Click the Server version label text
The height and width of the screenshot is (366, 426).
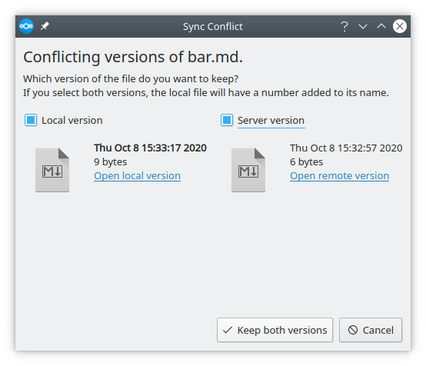tap(271, 121)
